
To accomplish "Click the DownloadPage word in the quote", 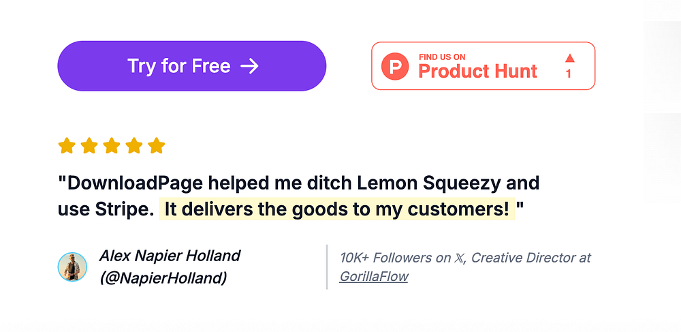I will 135,183.
